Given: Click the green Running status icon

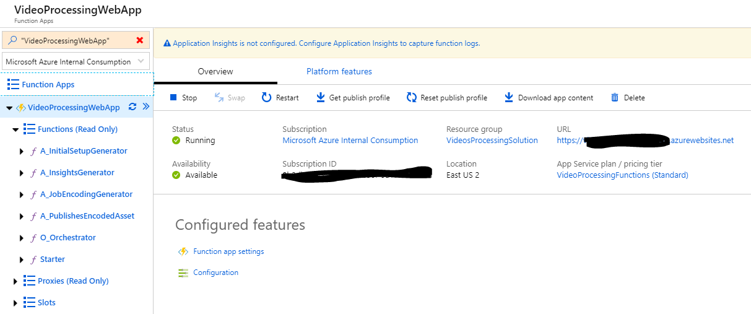Looking at the screenshot, I should [176, 141].
